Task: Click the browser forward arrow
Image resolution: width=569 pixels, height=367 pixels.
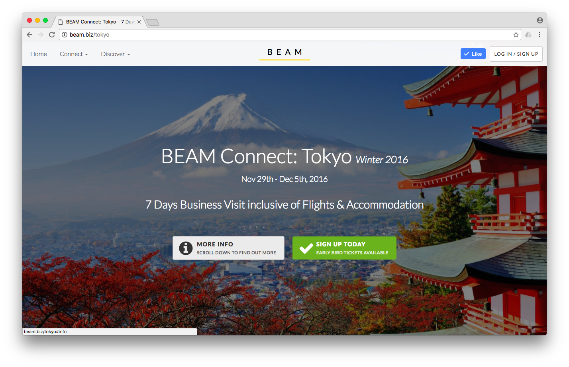Action: click(x=41, y=35)
